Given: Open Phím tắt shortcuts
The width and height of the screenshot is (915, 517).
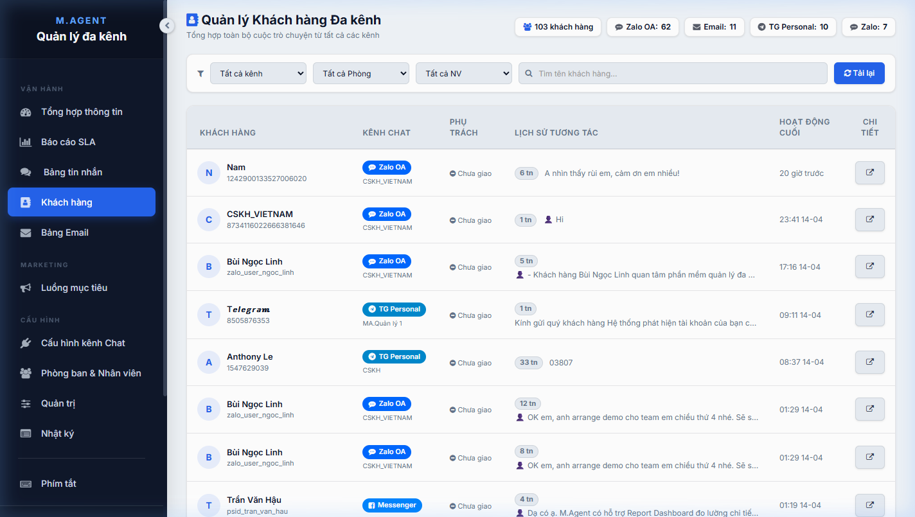Looking at the screenshot, I should tap(82, 484).
